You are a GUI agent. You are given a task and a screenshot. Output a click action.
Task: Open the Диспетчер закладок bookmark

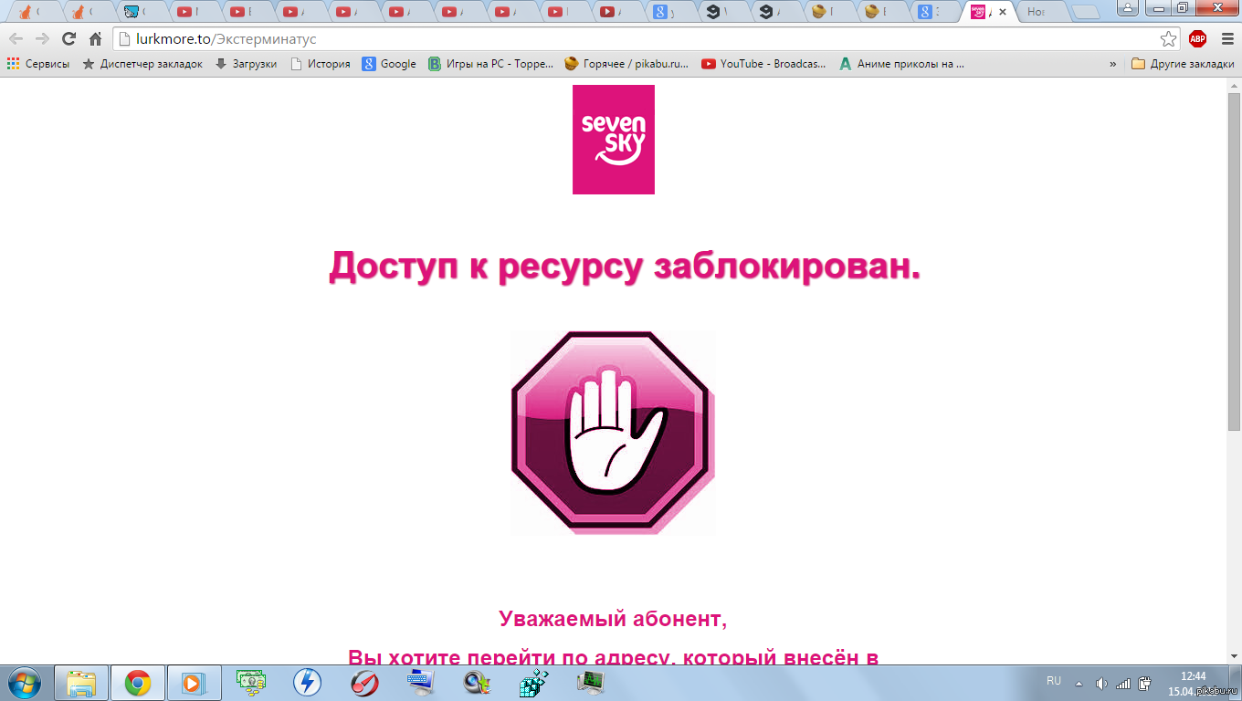(142, 64)
